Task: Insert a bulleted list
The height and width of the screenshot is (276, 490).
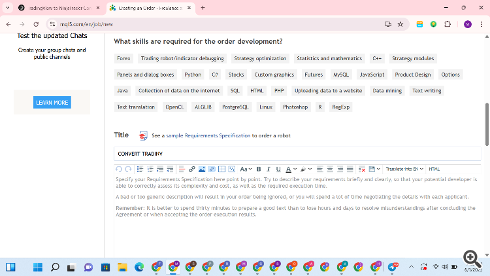Action: (140, 169)
